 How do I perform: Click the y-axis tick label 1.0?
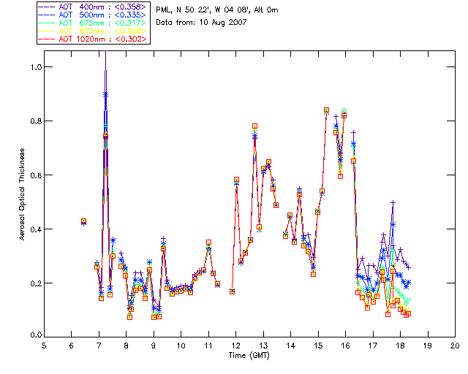click(x=36, y=67)
